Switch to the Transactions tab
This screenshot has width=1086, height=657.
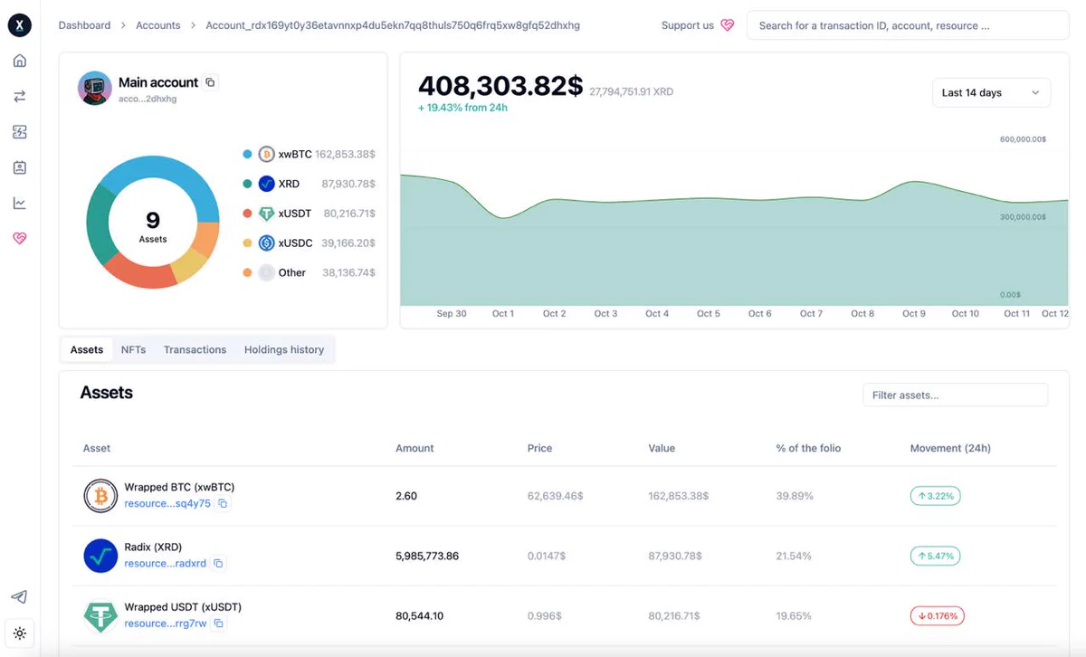pyautogui.click(x=195, y=349)
